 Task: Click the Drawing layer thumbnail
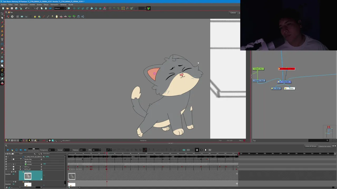tap(28, 185)
